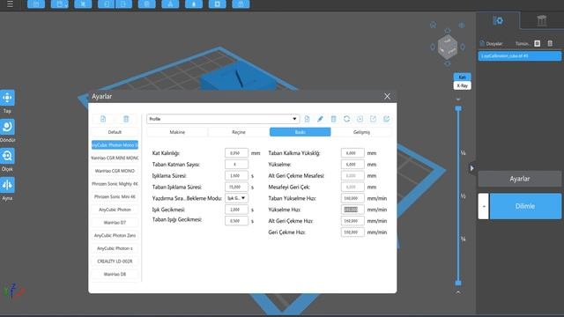This screenshot has height=317, width=564.
Task: Select Wanhao CGR MONO printer
Action: 115,171
